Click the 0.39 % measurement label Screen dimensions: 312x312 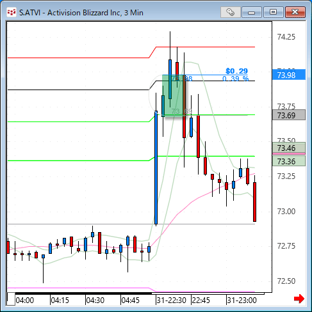tap(236, 79)
